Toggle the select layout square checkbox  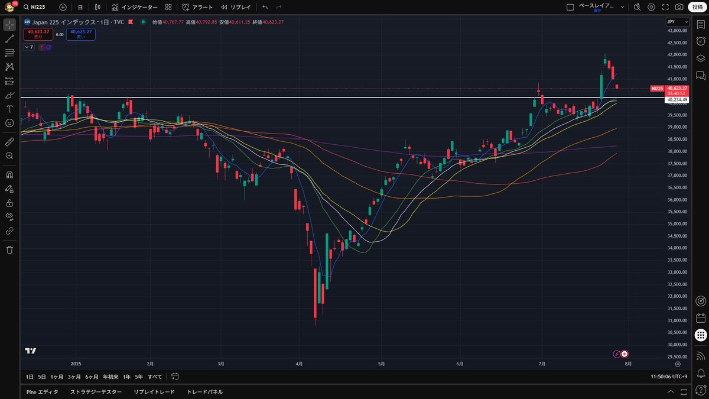click(570, 7)
